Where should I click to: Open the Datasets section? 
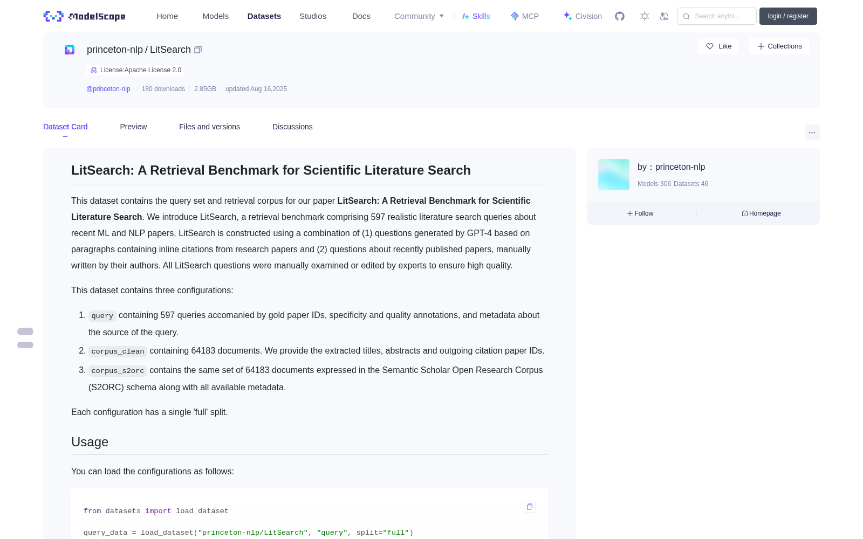click(264, 16)
